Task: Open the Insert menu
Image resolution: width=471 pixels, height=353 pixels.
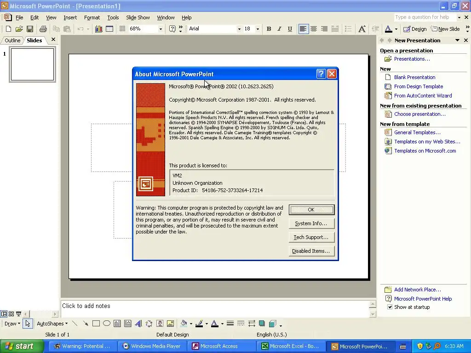Action: pyautogui.click(x=70, y=17)
